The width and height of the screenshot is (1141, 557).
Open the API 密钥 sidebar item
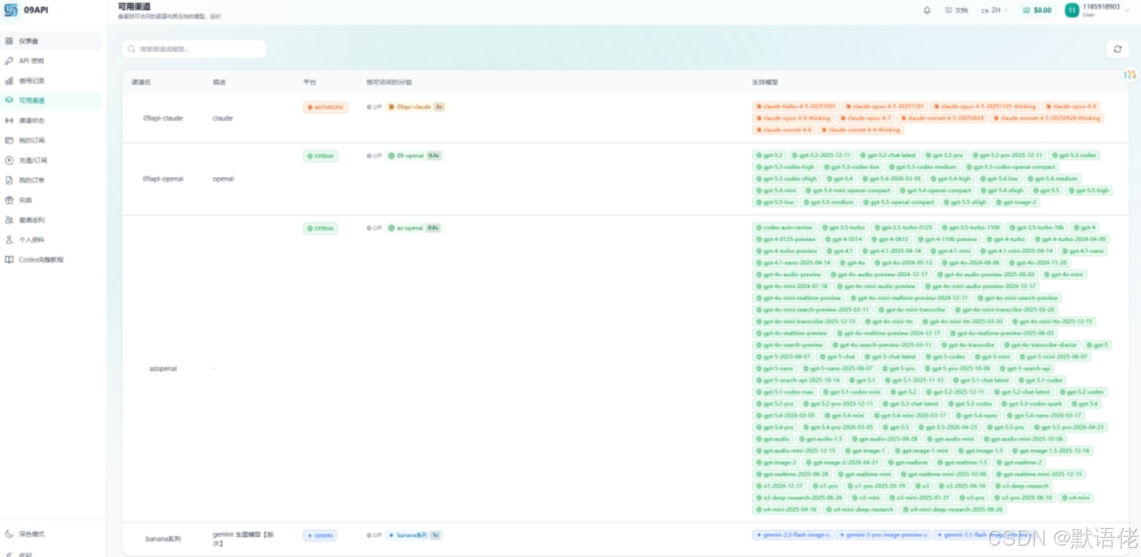pyautogui.click(x=51, y=61)
